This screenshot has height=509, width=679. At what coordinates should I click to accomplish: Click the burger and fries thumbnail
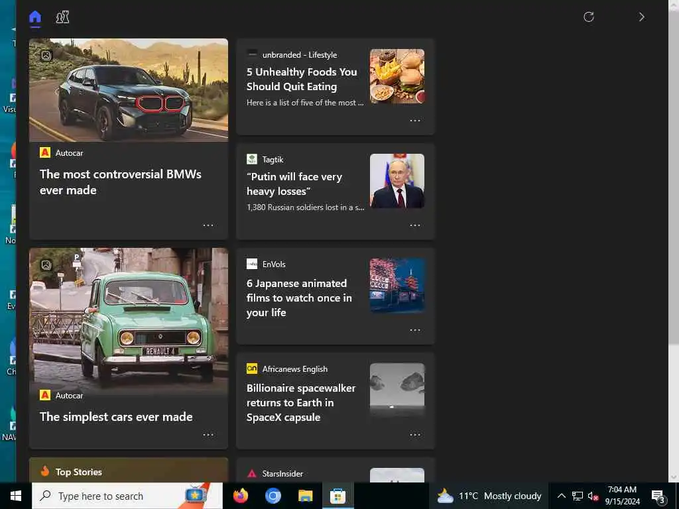click(397, 76)
